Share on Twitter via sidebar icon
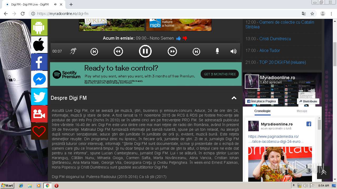The image size is (337, 189). coord(39,97)
